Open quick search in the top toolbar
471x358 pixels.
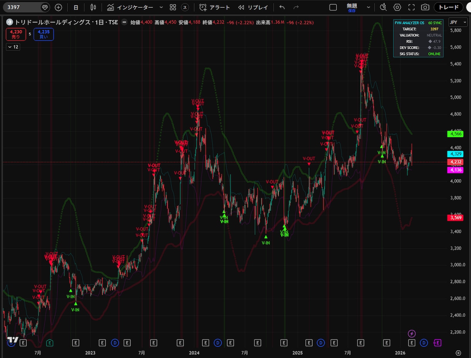(x=383, y=7)
